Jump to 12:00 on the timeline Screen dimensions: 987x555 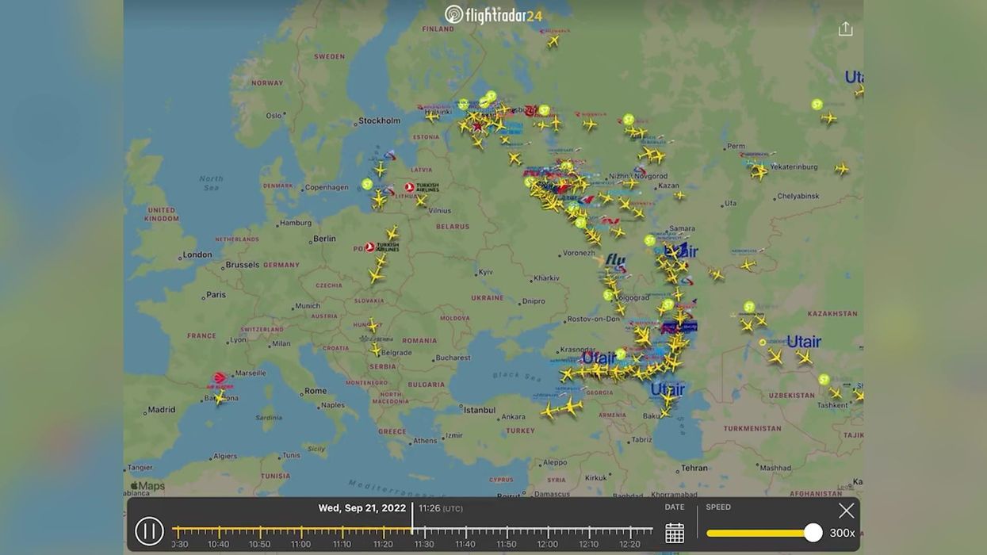click(548, 531)
